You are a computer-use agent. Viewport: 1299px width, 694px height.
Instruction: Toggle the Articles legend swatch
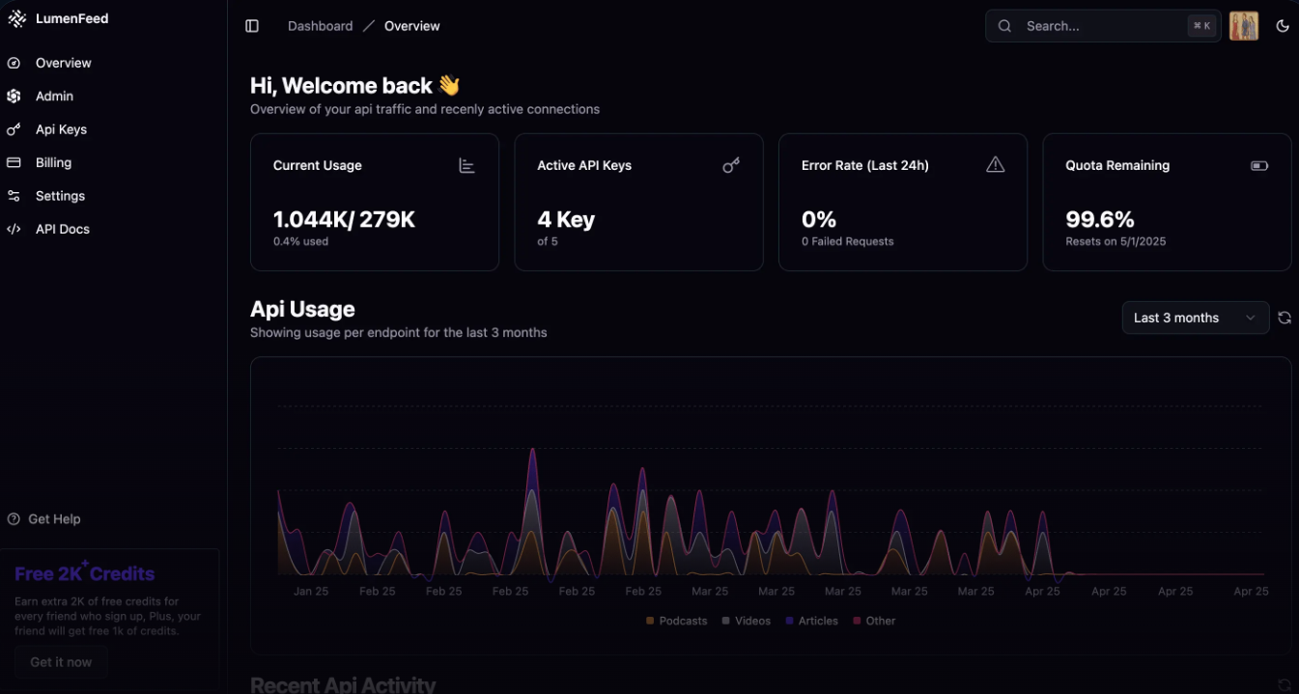pyautogui.click(x=789, y=621)
